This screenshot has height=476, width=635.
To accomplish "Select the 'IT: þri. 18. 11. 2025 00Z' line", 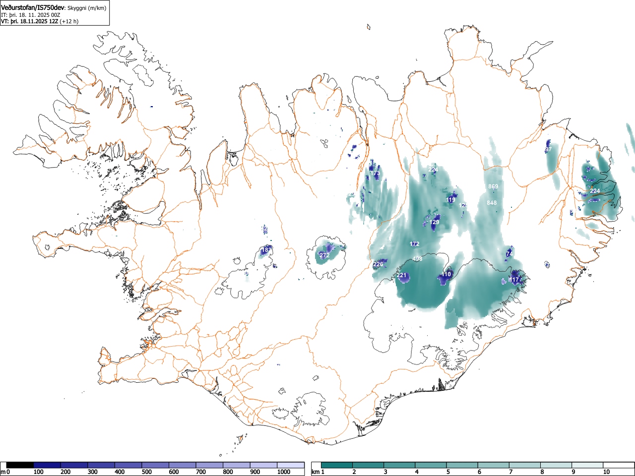I will tap(31, 15).
